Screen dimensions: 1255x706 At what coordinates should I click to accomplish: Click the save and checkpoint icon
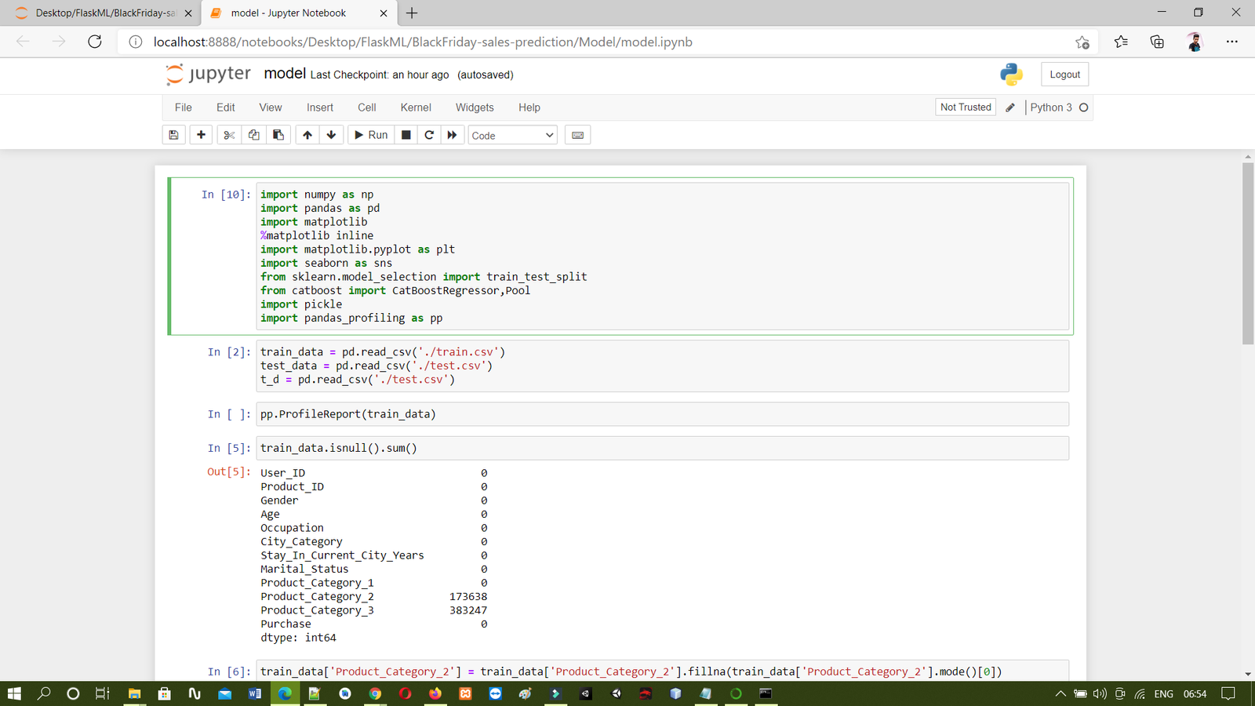(x=173, y=135)
